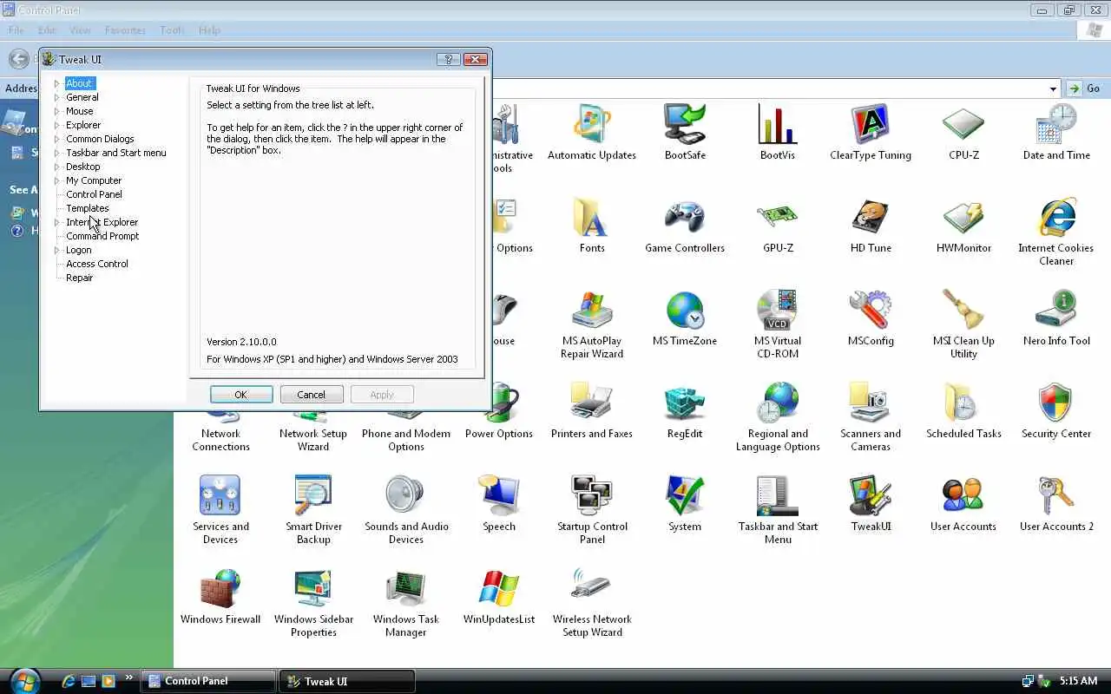Select Command Prompt tree item
Image resolution: width=1111 pixels, height=694 pixels.
click(102, 236)
